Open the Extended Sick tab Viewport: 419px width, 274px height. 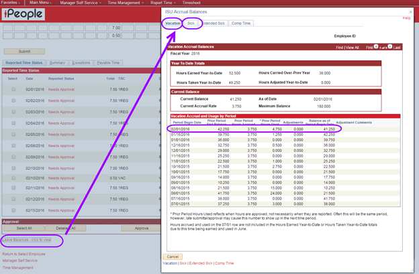[214, 23]
